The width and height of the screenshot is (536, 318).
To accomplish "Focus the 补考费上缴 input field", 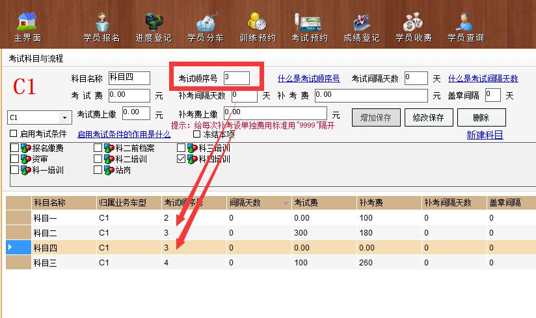I will 275,114.
